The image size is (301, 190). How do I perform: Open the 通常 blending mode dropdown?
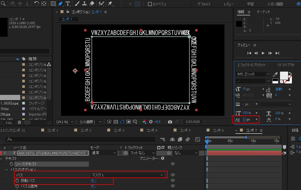[x=103, y=153]
